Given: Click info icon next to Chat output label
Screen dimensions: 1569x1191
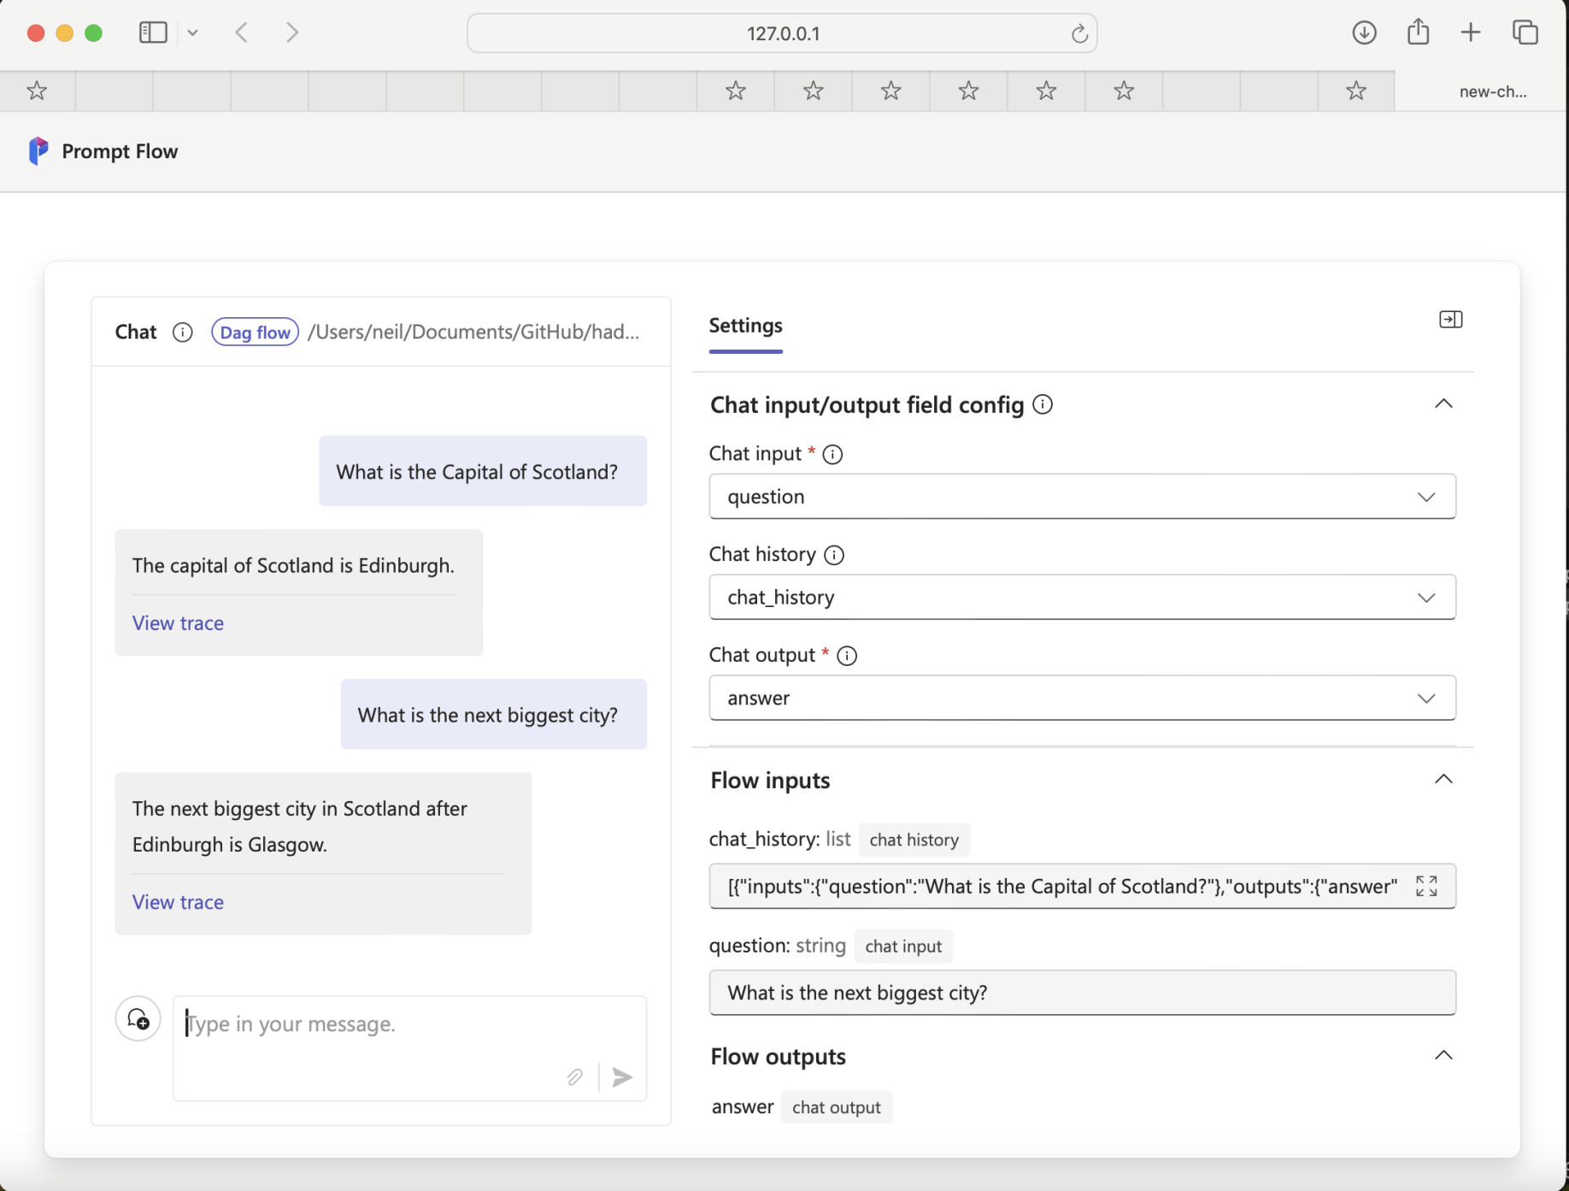Looking at the screenshot, I should (x=847, y=656).
